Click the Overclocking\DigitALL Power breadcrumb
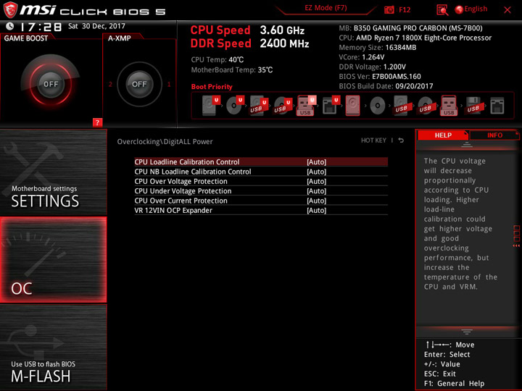The height and width of the screenshot is (391, 522). pyautogui.click(x=165, y=142)
